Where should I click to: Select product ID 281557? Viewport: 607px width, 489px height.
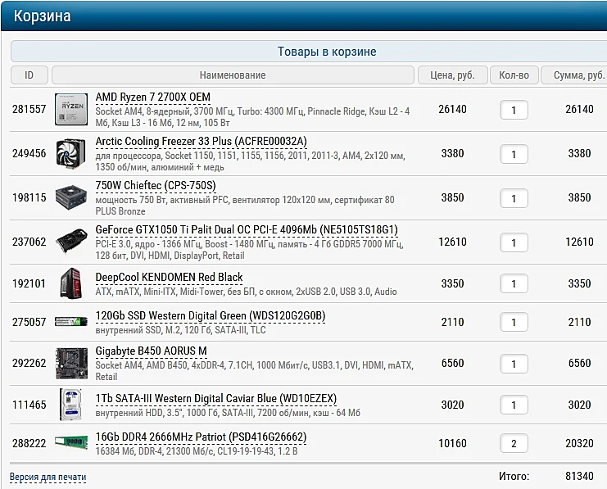(29, 109)
